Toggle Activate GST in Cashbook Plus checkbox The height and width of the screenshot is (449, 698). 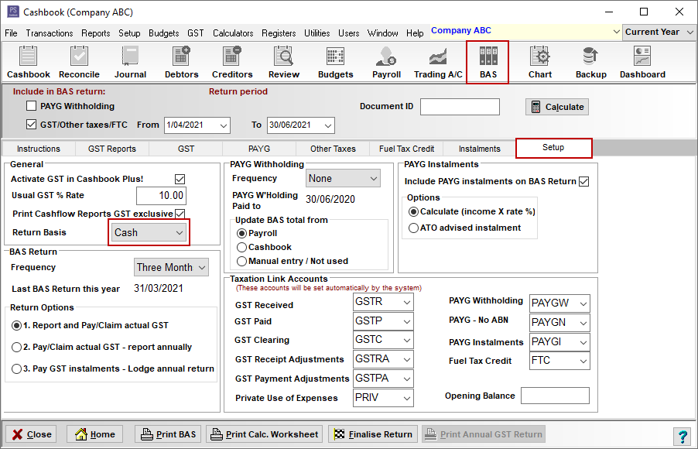point(180,179)
